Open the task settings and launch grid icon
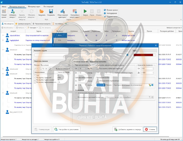 coord(75,11)
